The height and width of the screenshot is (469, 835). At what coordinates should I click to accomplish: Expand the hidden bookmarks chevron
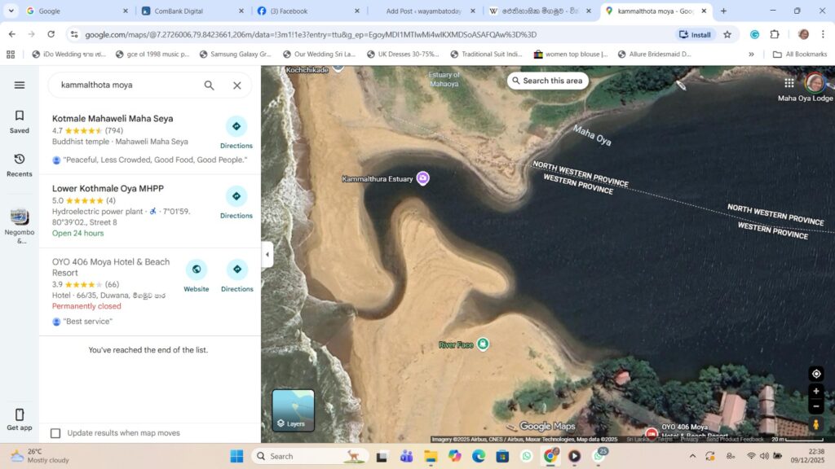pos(751,55)
